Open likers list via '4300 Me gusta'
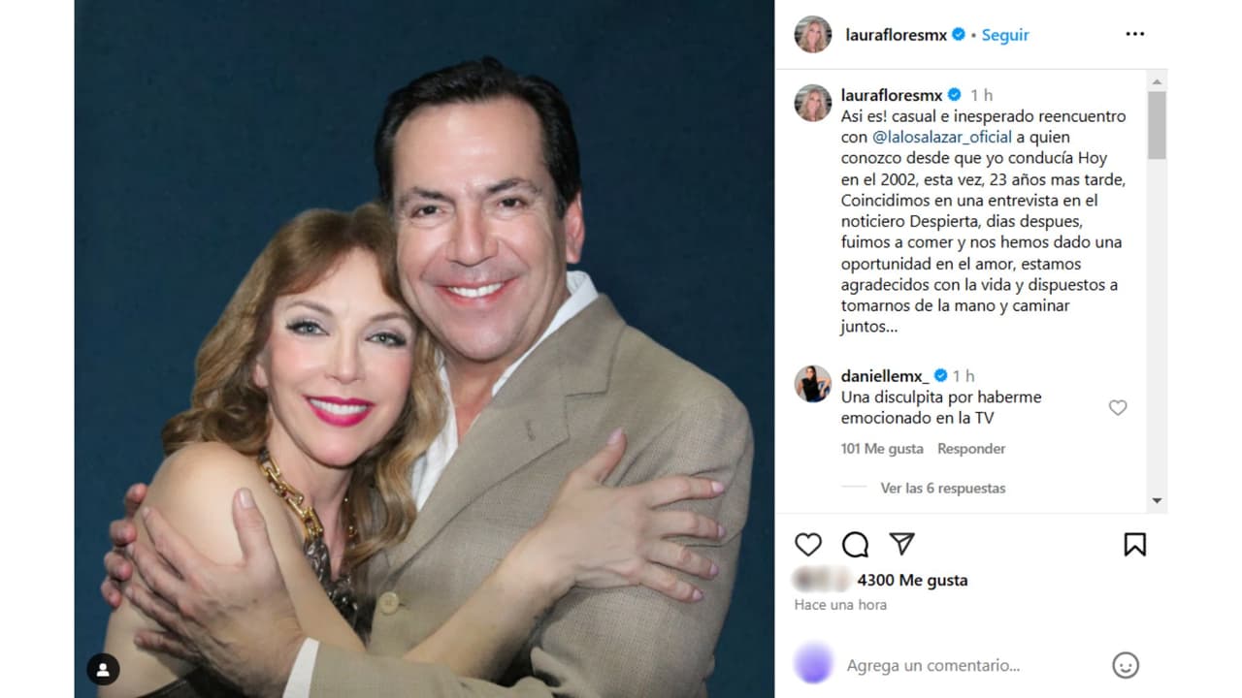Screen dimensions: 1242x698 pos(912,580)
